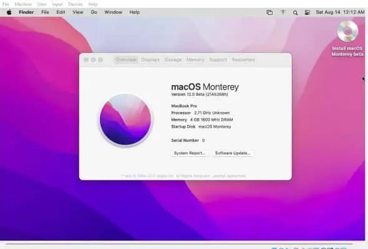
Task: Open the VirtualBox Help menu at the top
Action: [93, 4]
